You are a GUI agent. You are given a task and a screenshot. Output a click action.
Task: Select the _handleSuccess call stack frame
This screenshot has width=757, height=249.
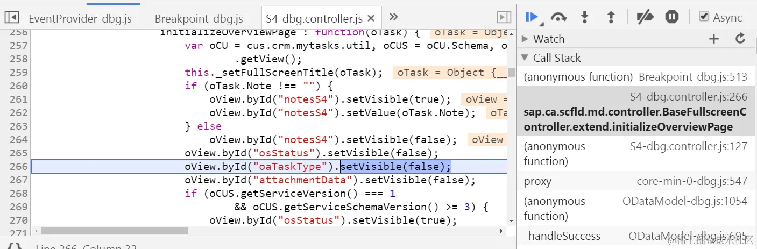click(x=635, y=236)
